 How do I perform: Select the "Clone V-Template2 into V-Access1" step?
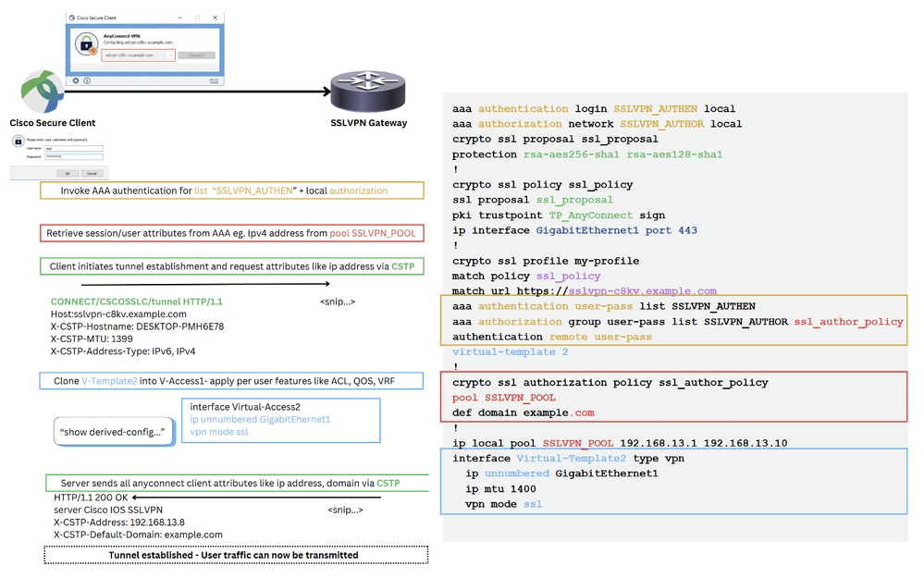tap(231, 381)
